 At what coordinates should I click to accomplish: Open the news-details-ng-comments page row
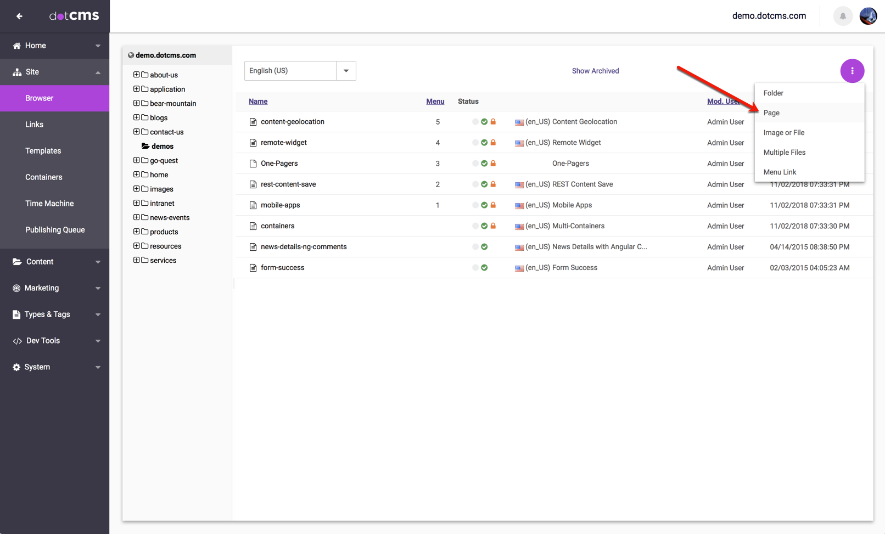click(304, 247)
